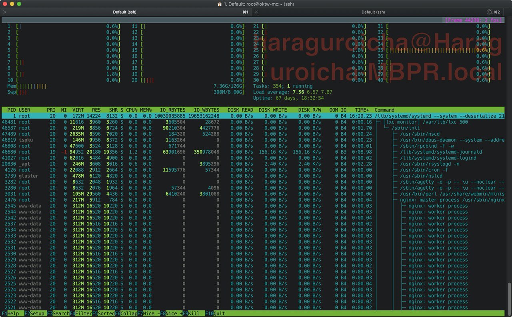Select the dbus-daemon process owned by ispku
This screenshot has width=512, height=317.
coord(253,140)
